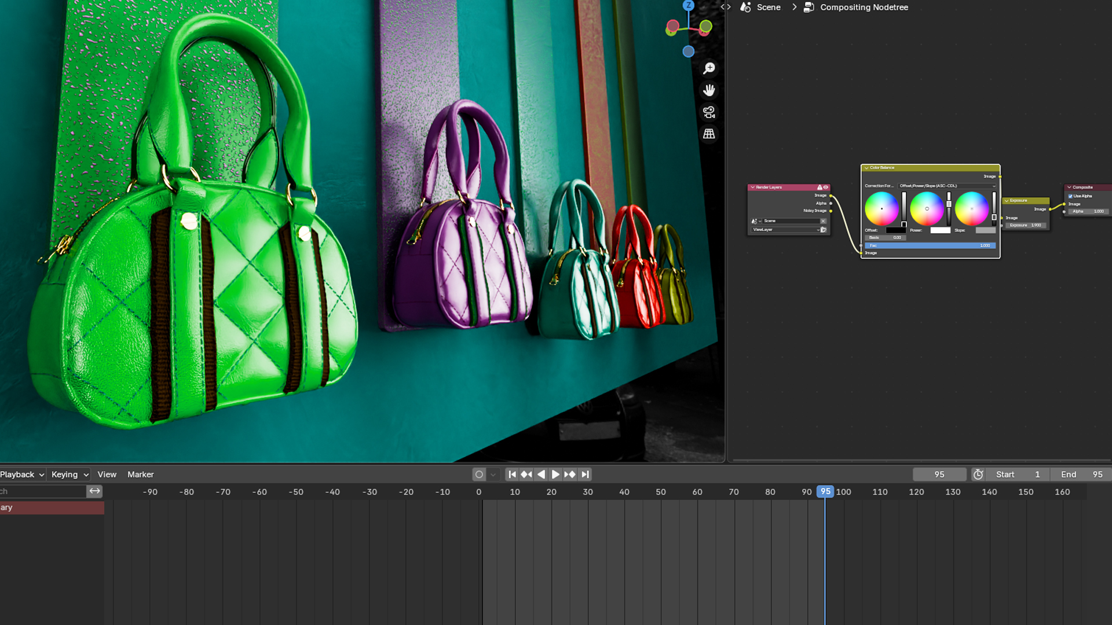The image size is (1112, 625).
Task: Toggle the Render Layers node preview eye
Action: 826,187
